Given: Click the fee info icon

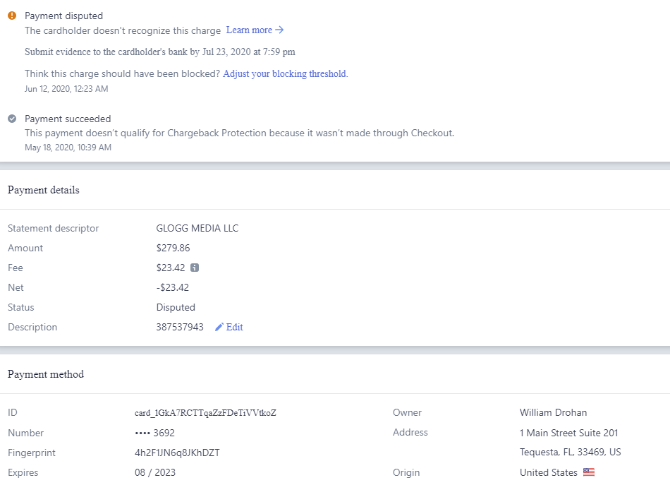Looking at the screenshot, I should [x=195, y=268].
